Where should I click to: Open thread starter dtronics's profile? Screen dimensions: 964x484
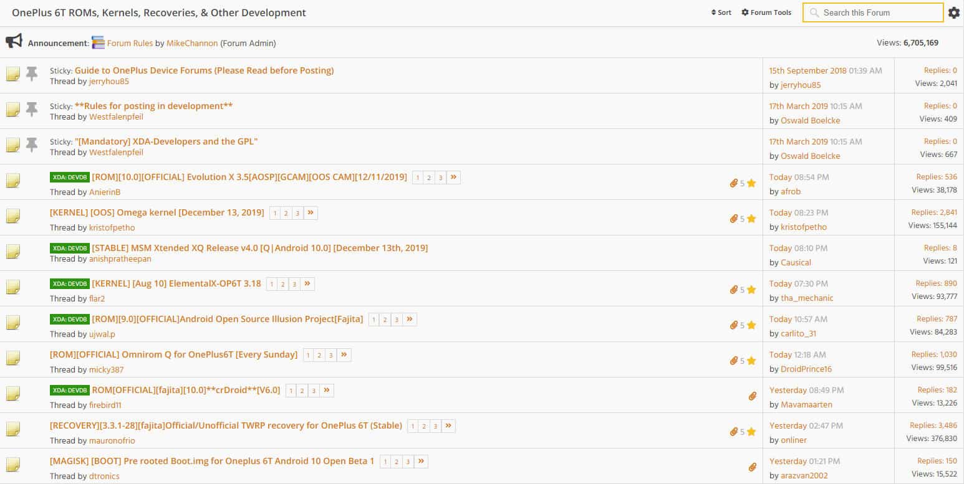point(104,476)
